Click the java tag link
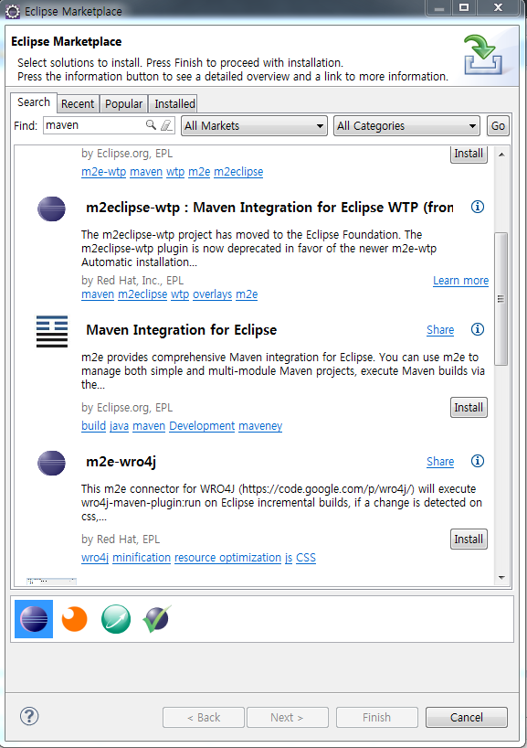Image resolution: width=527 pixels, height=748 pixels. tap(119, 426)
